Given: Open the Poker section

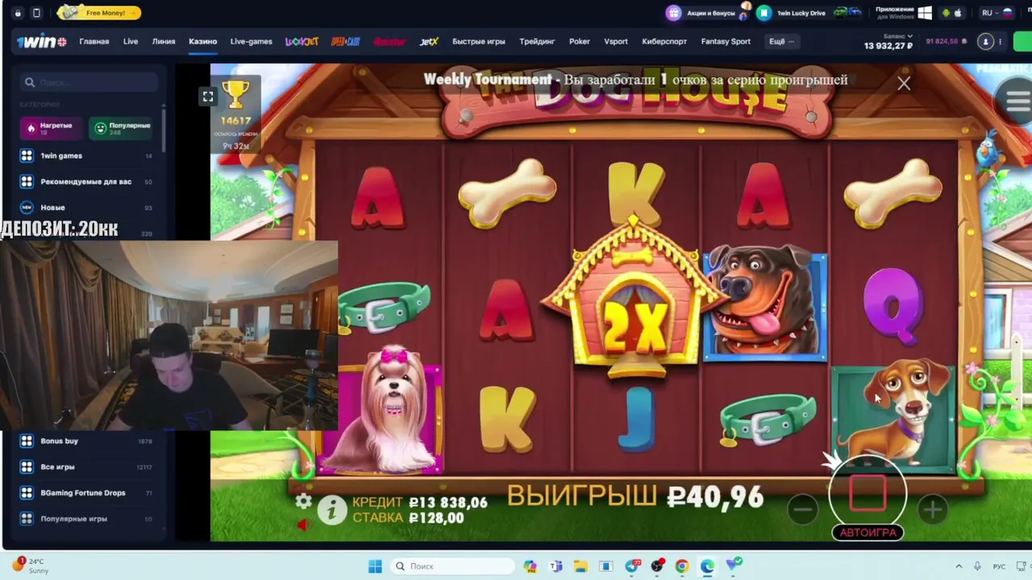Looking at the screenshot, I should [580, 42].
